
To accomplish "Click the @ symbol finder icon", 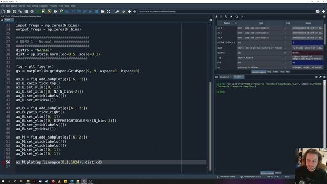I will [32, 11].
